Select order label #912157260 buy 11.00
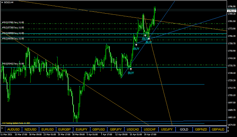 [x=13, y=28]
